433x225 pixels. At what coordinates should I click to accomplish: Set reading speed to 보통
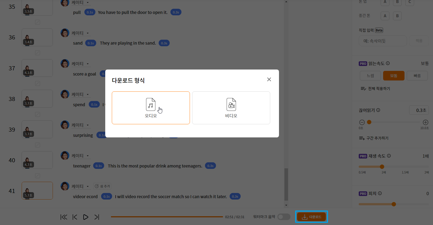click(x=394, y=76)
